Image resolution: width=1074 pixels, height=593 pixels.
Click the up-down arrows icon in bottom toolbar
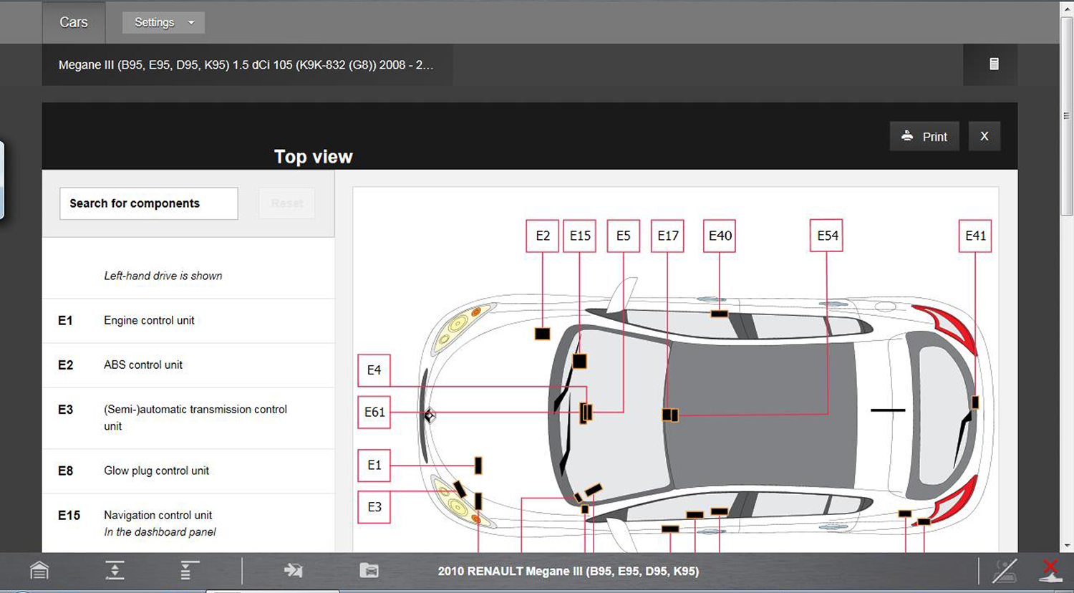point(115,571)
